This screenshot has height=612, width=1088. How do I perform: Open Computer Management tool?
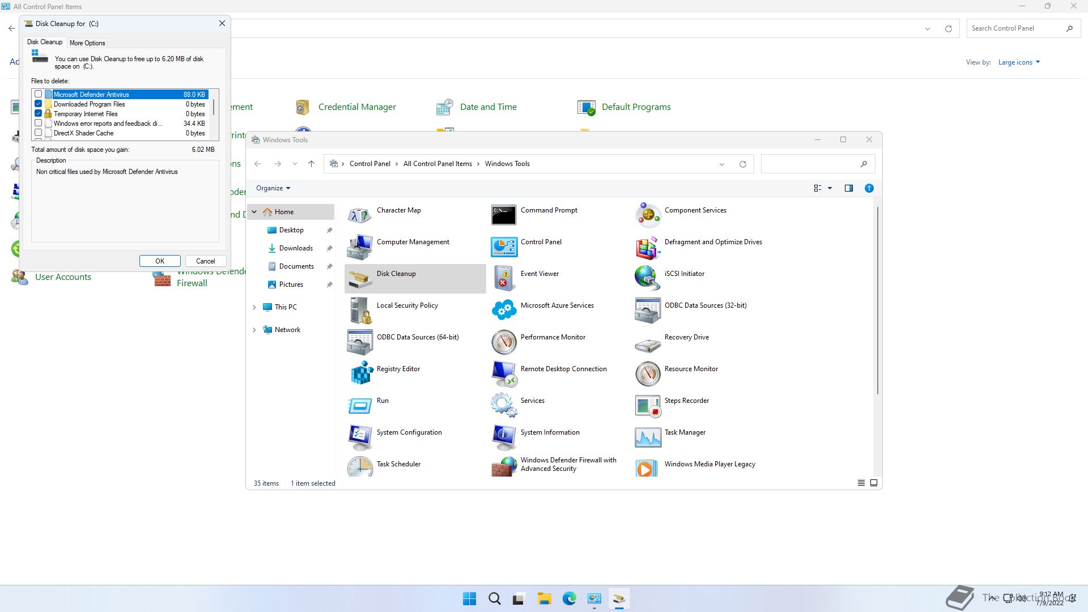360,247
